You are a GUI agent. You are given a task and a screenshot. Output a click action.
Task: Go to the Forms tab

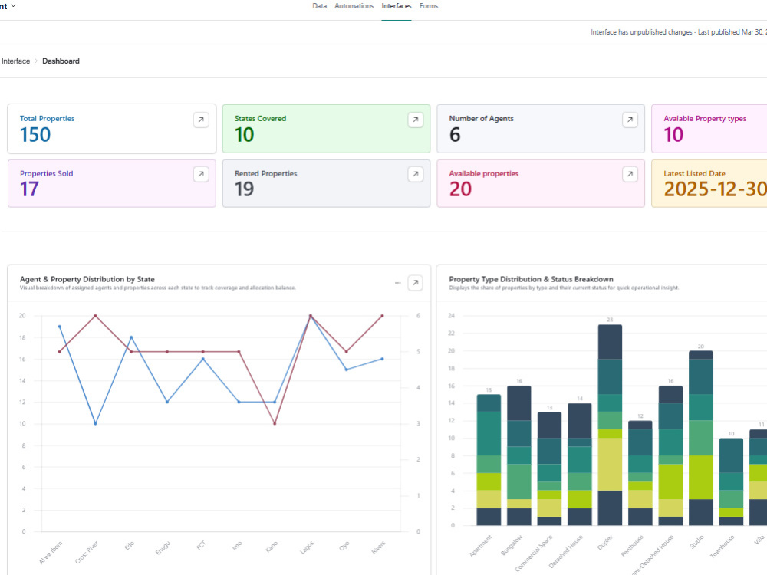tap(429, 6)
